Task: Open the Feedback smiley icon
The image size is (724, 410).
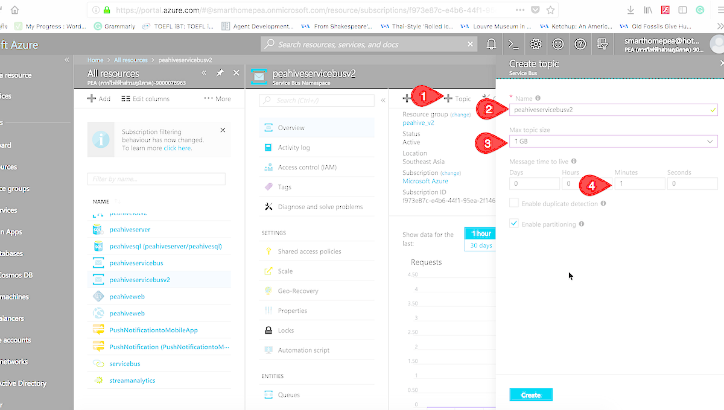Action: coord(557,43)
